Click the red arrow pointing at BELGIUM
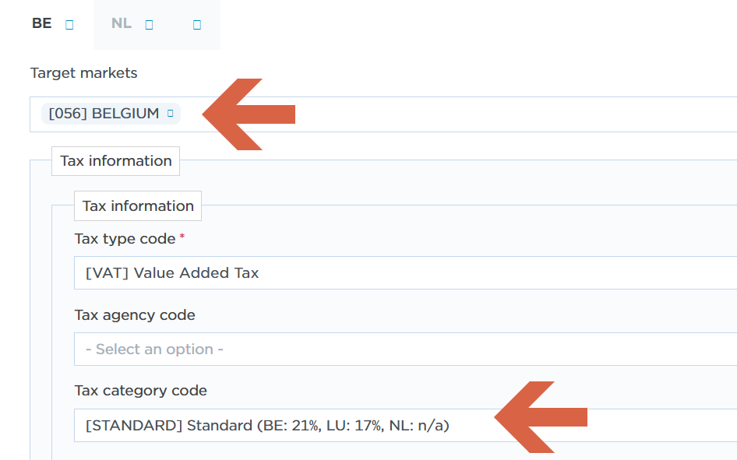 pyautogui.click(x=248, y=114)
